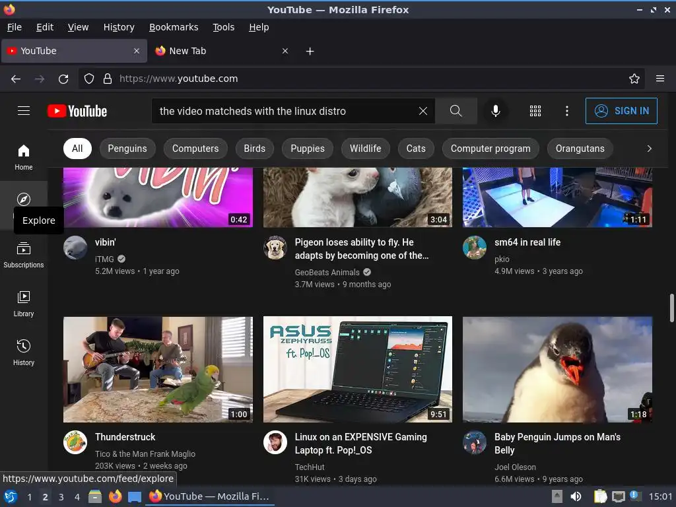Go back with the back arrow
Screen dimensions: 676x507
tap(16, 79)
